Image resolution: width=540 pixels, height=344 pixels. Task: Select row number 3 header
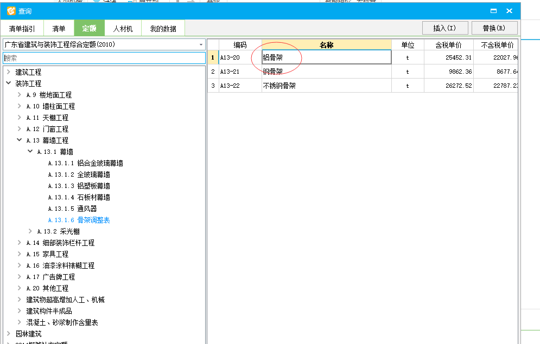213,86
